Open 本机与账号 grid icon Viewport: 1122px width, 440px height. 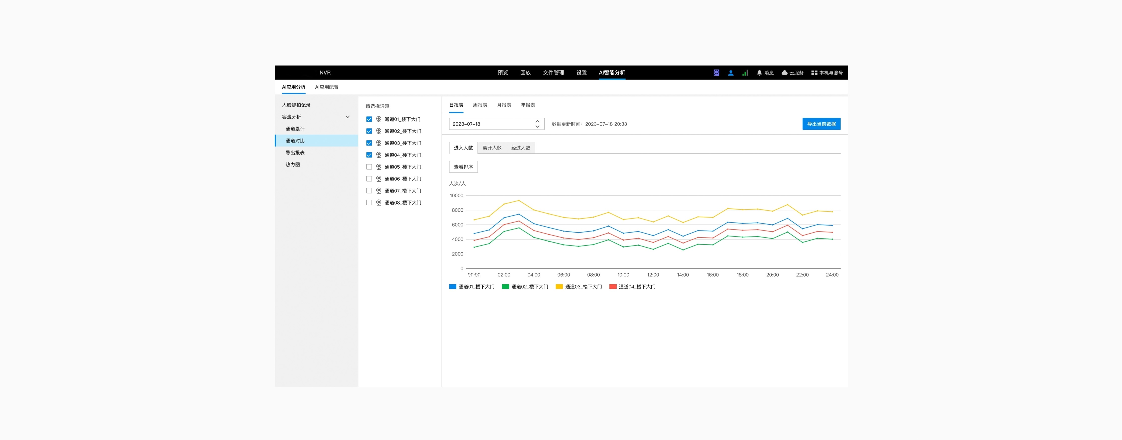coord(814,72)
